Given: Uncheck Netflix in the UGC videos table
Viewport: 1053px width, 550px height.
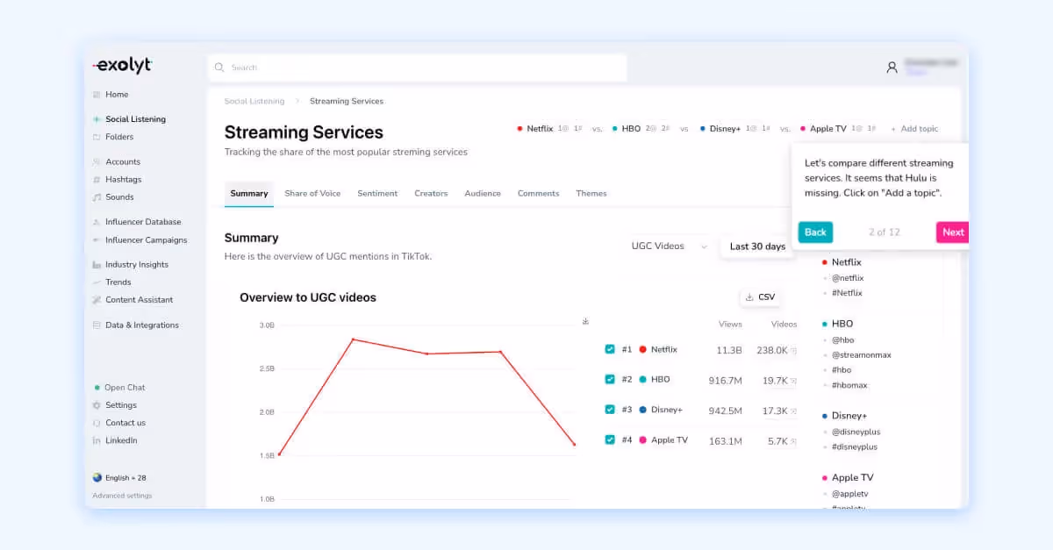Looking at the screenshot, I should [x=609, y=348].
